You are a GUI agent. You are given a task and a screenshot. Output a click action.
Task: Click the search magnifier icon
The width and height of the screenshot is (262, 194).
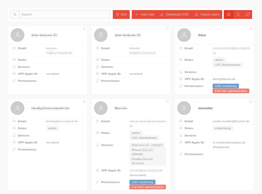[x=15, y=15]
